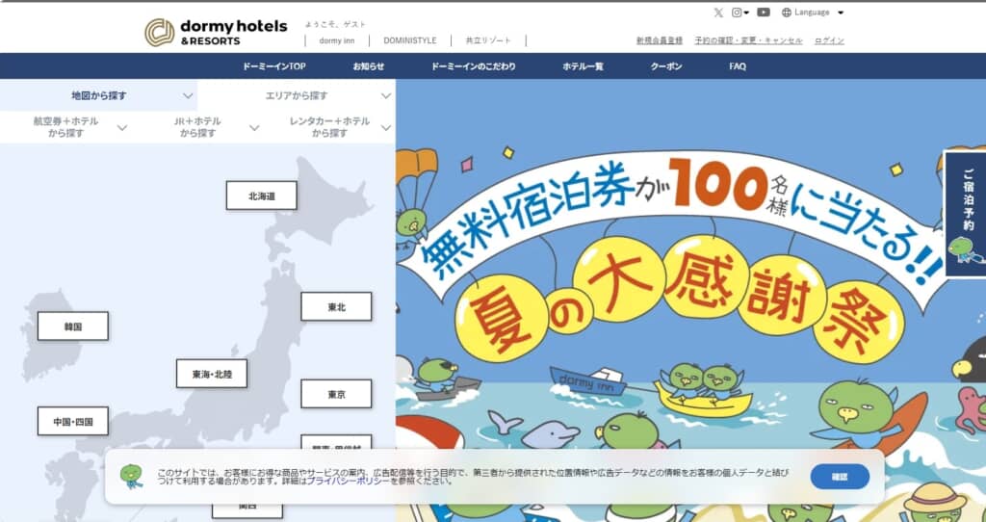Open the 新規会員登録 link

[660, 40]
